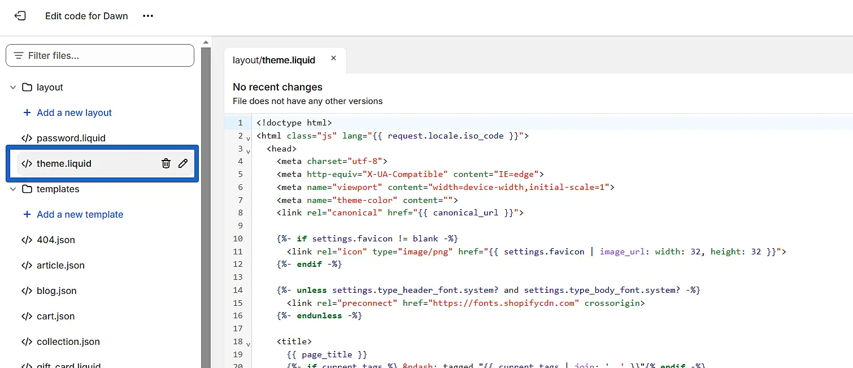Screen dimensions: 853x368
Task: Click the plus icon beside Add a new template
Action: point(27,214)
